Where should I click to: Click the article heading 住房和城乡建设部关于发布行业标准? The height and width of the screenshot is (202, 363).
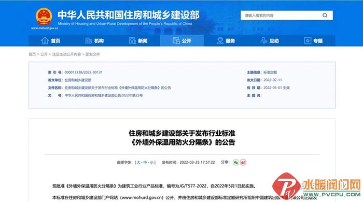(182, 133)
